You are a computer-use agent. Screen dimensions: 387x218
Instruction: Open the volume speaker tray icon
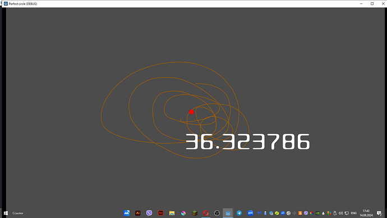340,213
